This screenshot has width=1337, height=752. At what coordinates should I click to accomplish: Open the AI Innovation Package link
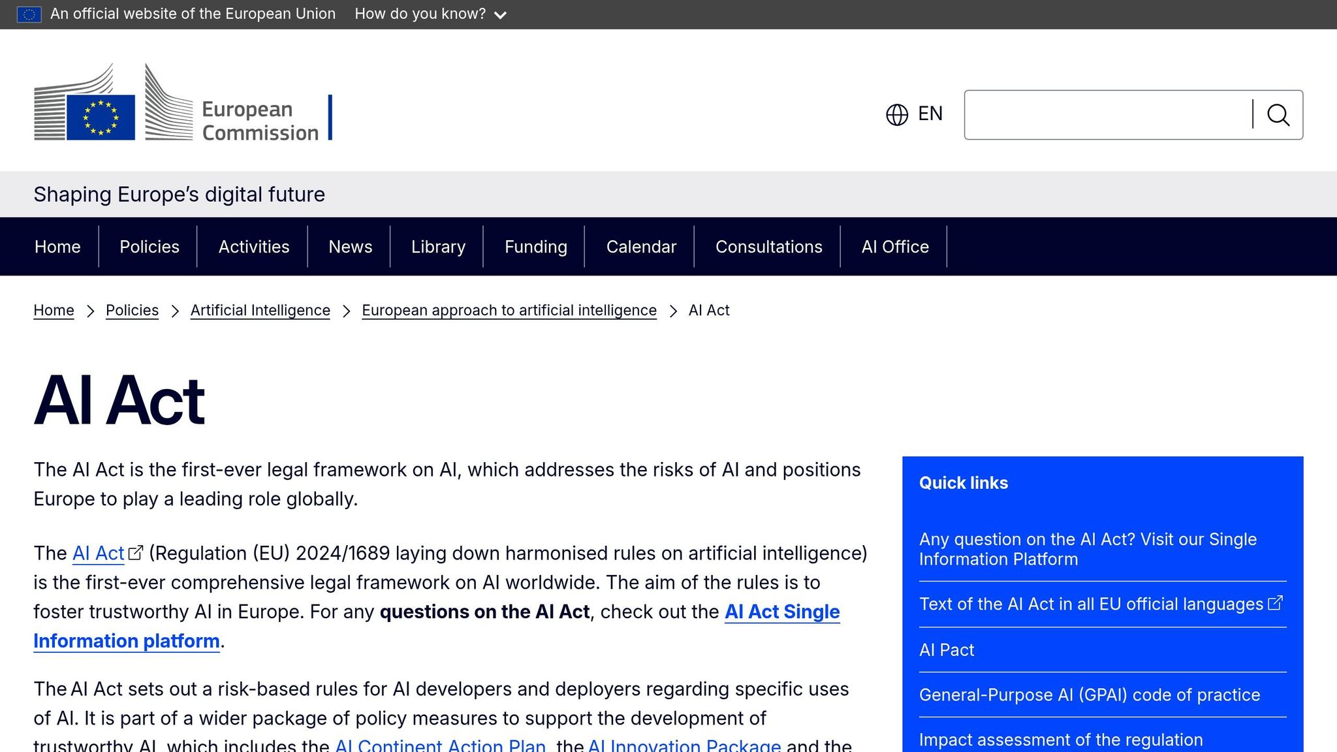pyautogui.click(x=684, y=745)
